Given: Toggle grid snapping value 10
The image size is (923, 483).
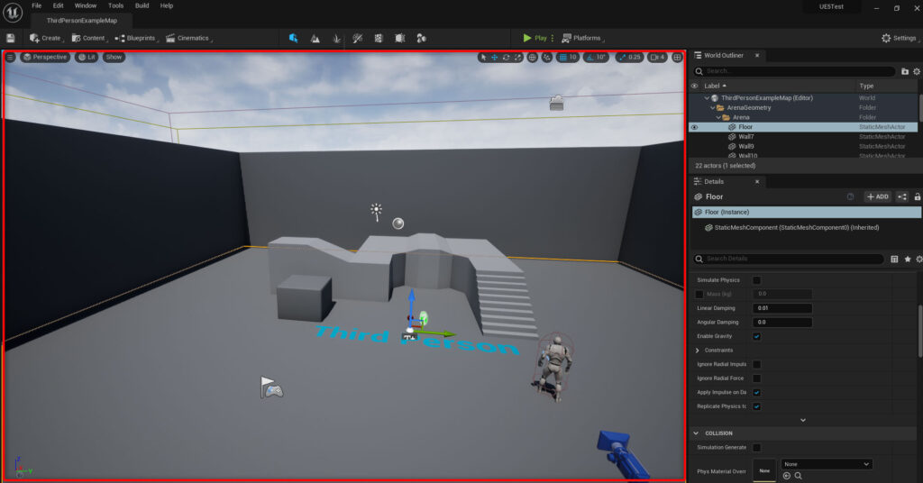Looking at the screenshot, I should point(568,57).
